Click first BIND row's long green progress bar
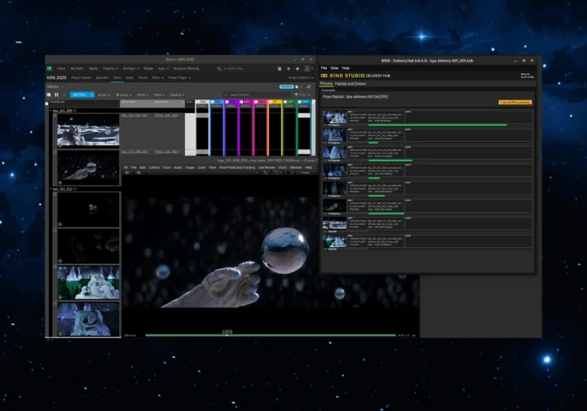 coord(437,125)
